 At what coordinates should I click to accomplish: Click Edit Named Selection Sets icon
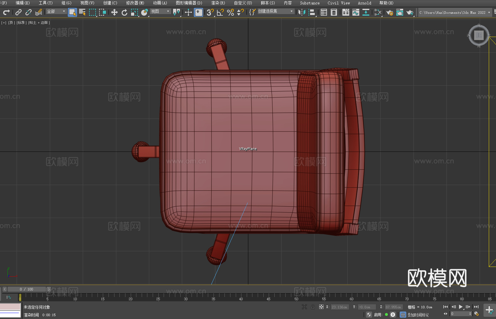[x=252, y=12]
